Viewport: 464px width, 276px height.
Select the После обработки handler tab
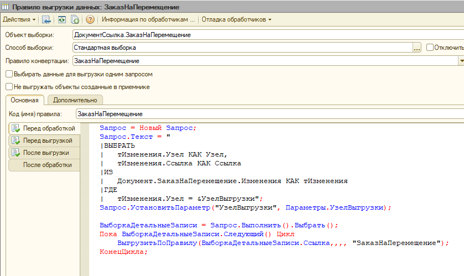[44, 165]
